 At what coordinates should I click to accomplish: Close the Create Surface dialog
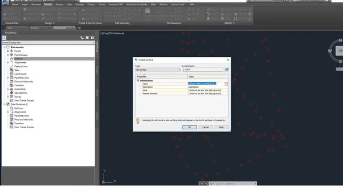[228, 60]
